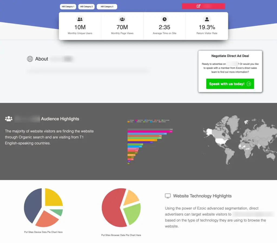The image size is (277, 243).
Task: Click the Audience Highlights heading
Action: point(60,119)
